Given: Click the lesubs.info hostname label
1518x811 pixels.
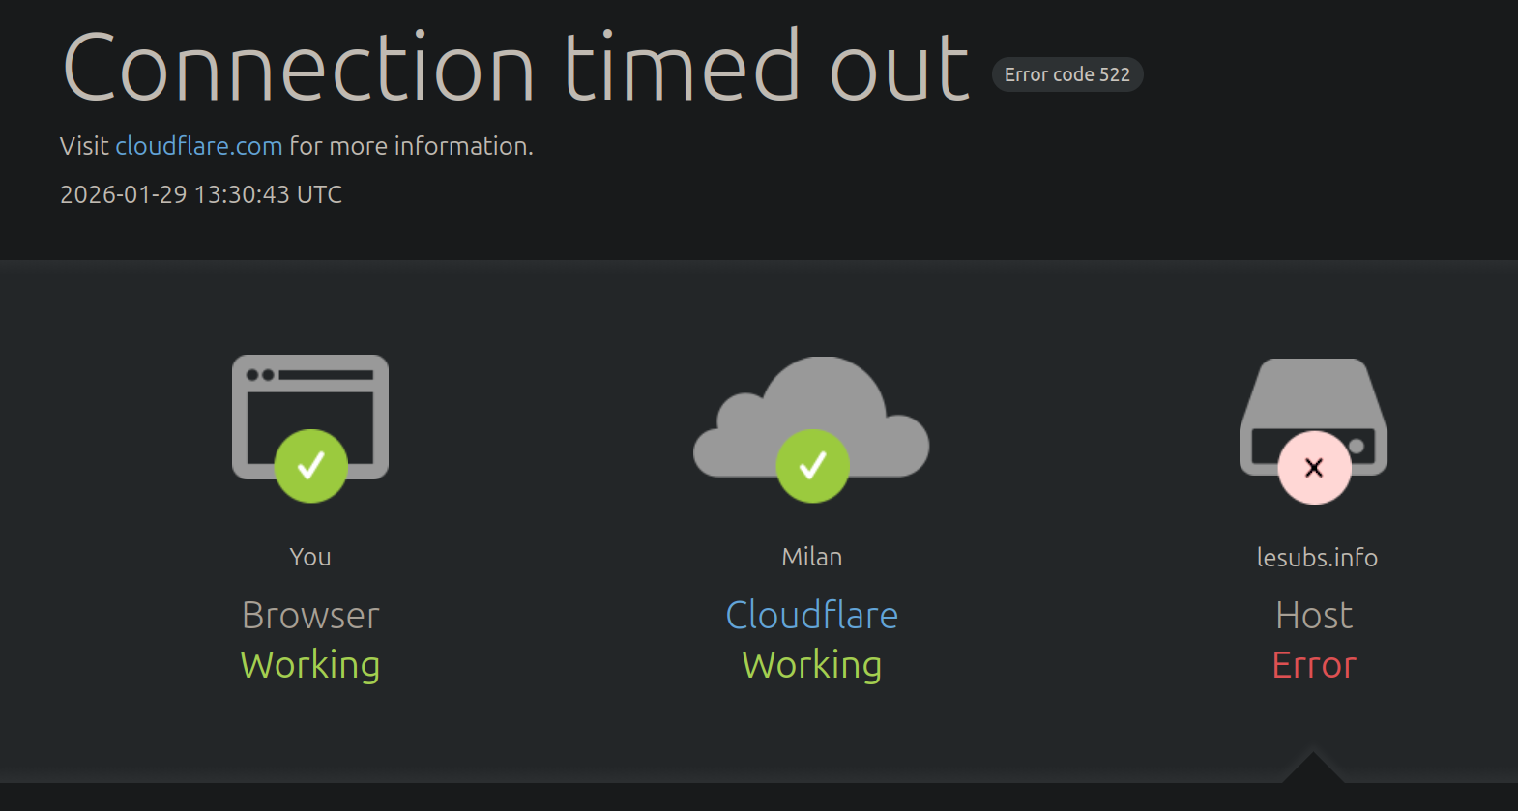Looking at the screenshot, I should click(x=1316, y=558).
